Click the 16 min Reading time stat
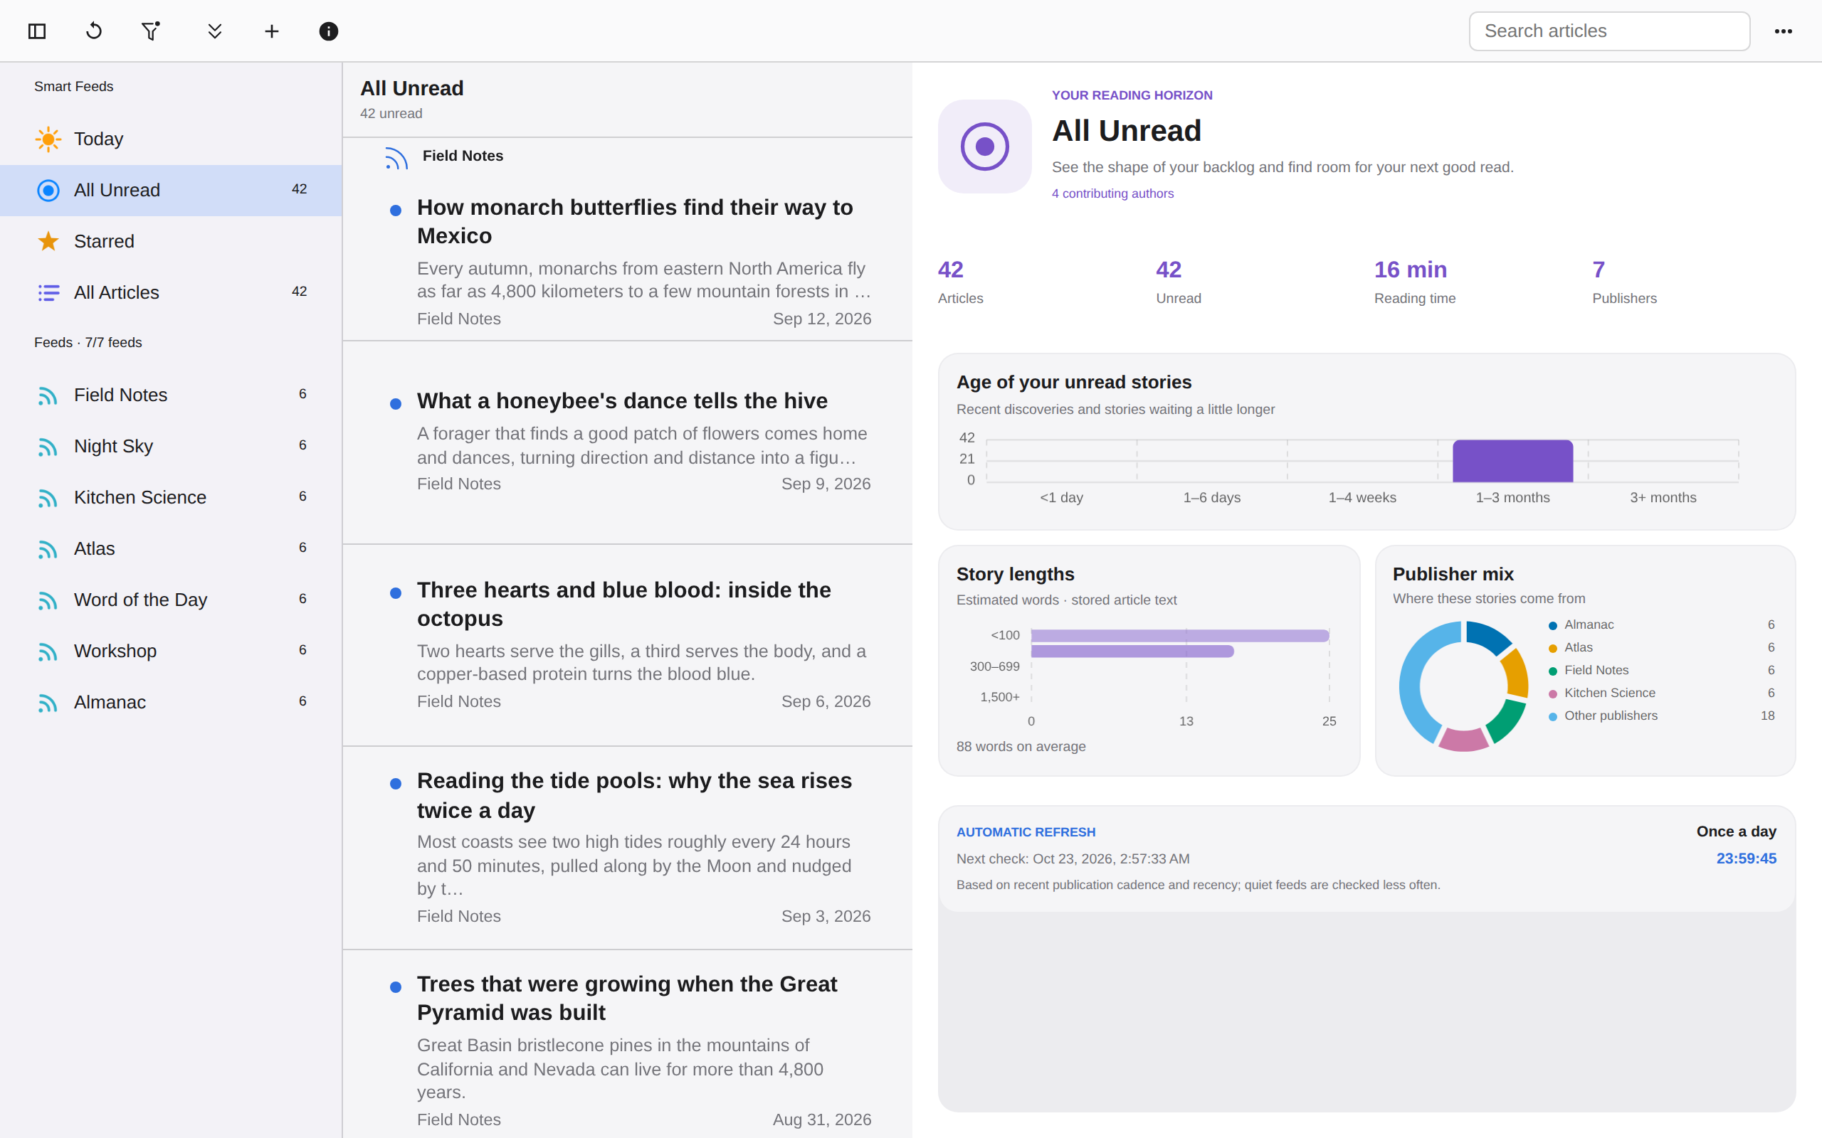Screen dimensions: 1822x1138 (x=1414, y=282)
